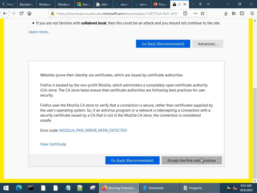Open the page actions three-dot menu
This screenshot has width=257, height=193.
coord(195,14)
